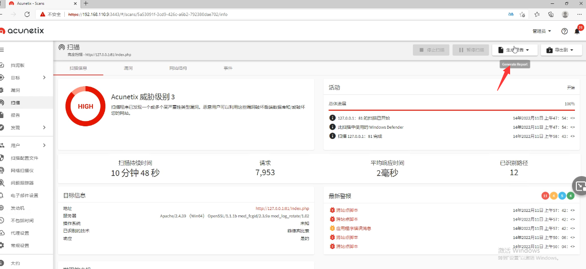This screenshot has height=269, width=586.
Task: Click the HIGH threat level donut chart
Action: [85, 106]
